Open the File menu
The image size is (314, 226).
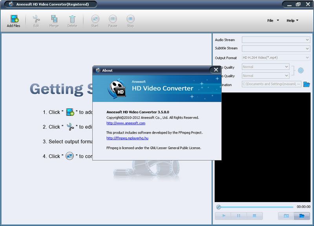tap(273, 20)
